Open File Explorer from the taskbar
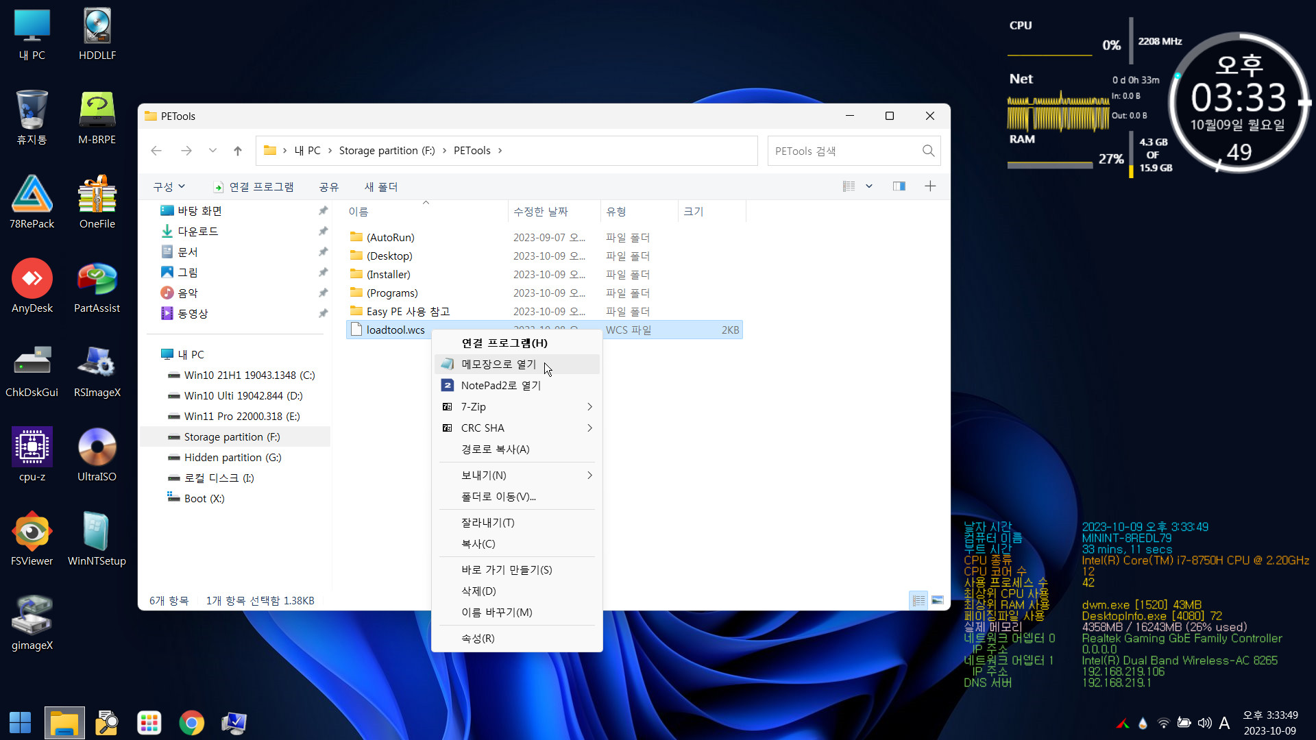 (64, 723)
